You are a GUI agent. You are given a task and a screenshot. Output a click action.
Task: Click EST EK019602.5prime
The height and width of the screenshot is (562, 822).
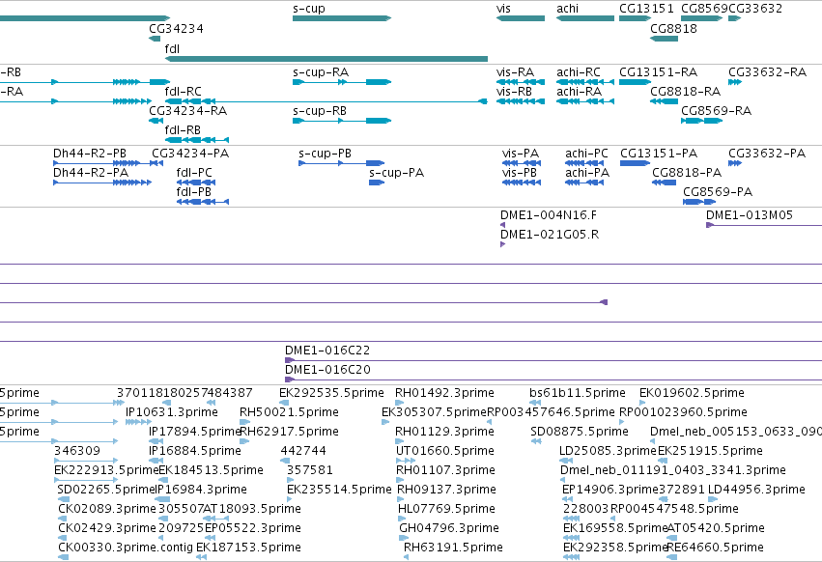click(x=642, y=403)
